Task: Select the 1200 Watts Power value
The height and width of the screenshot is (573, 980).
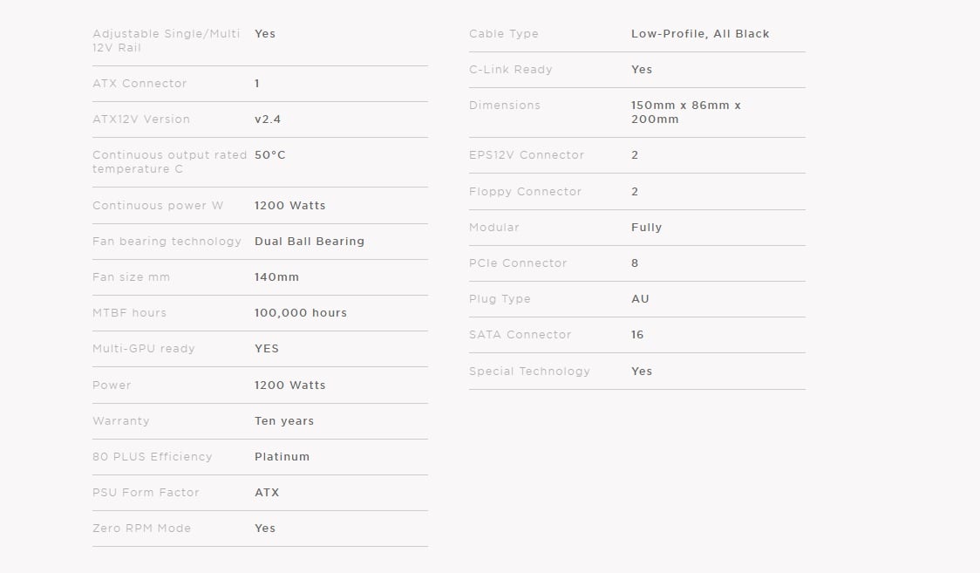Action: (x=290, y=385)
